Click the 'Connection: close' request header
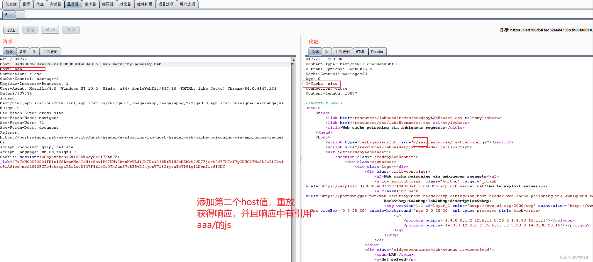 tap(21, 74)
